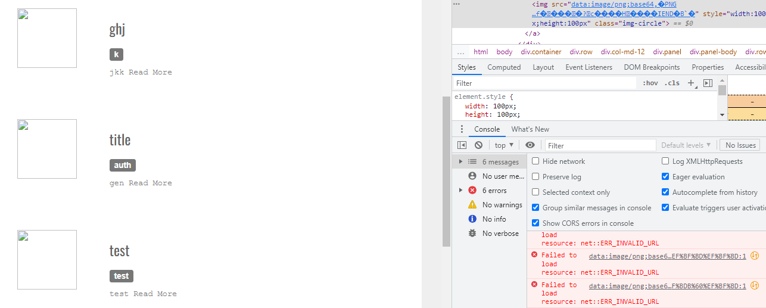Click the page vertical scrollbar thumb
The width and height of the screenshot is (766, 308).
point(446,172)
